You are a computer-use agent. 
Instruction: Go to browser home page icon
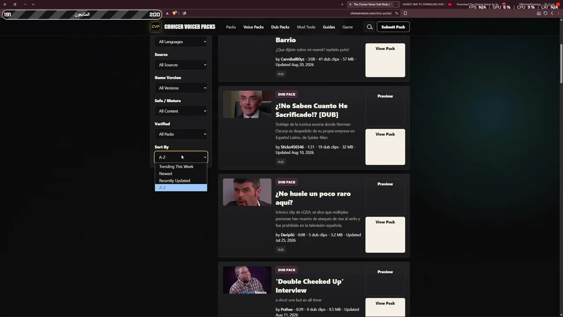[539, 13]
